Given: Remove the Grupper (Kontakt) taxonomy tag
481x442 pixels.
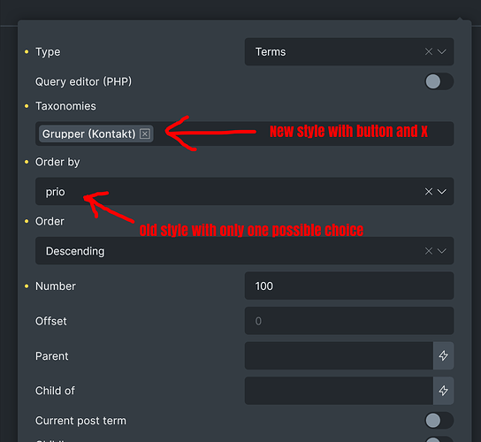Looking at the screenshot, I should tap(145, 133).
